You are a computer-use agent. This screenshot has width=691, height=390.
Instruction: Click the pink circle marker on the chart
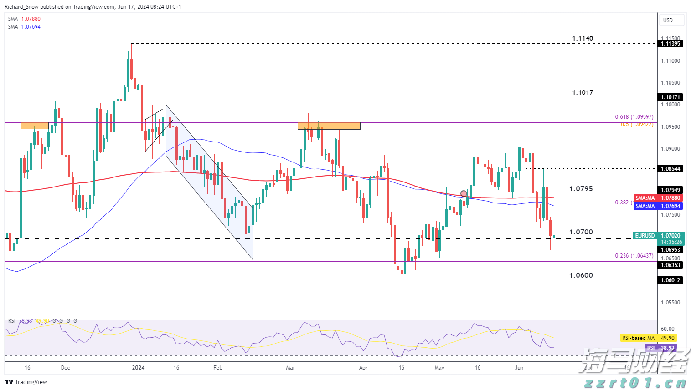pyautogui.click(x=464, y=193)
